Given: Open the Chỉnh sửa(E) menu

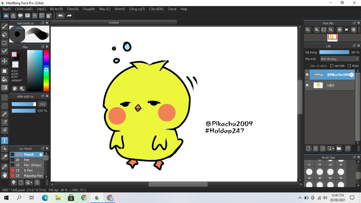Looking at the screenshot, I should (x=24, y=9).
